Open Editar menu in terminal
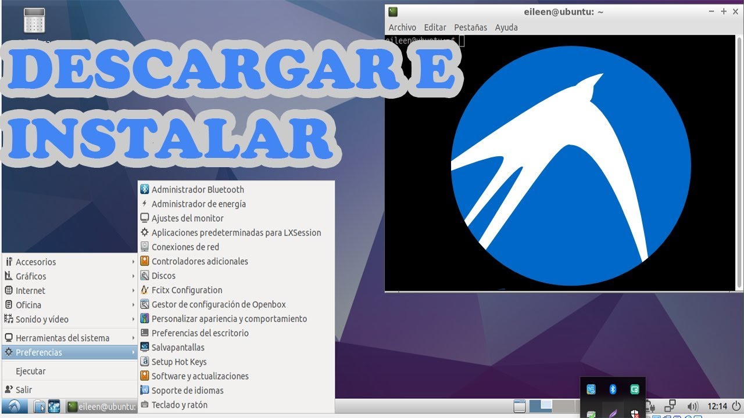The height and width of the screenshot is (418, 744). coord(435,27)
